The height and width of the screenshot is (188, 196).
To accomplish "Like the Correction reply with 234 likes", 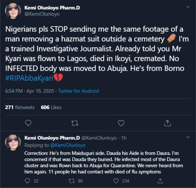I will click(x=116, y=180).
